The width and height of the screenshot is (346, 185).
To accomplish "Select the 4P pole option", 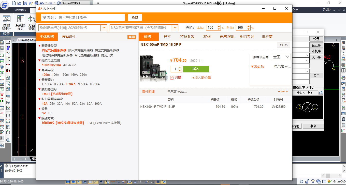I will pos(50,113).
